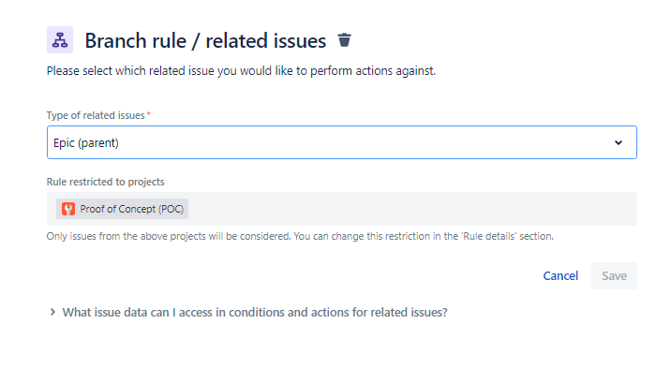The width and height of the screenshot is (671, 383).
Task: Click the orange Proof of Concept project icon
Action: coord(68,209)
